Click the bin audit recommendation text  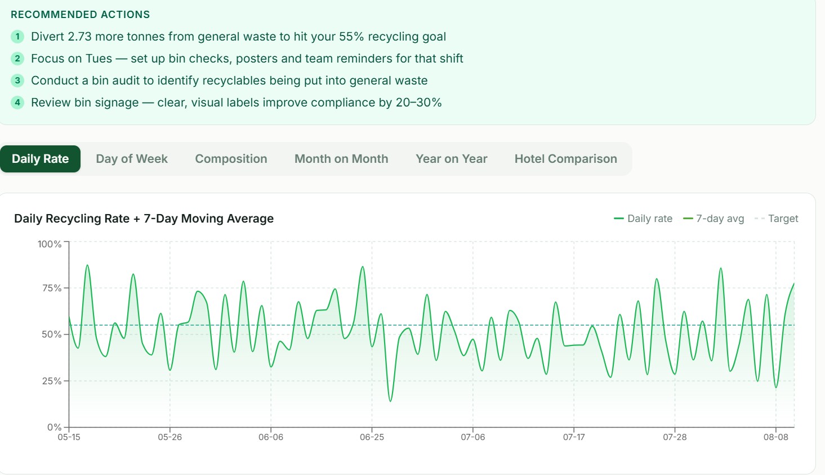point(229,81)
